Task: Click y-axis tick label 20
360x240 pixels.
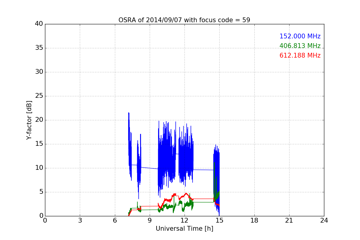Action: tap(39, 120)
